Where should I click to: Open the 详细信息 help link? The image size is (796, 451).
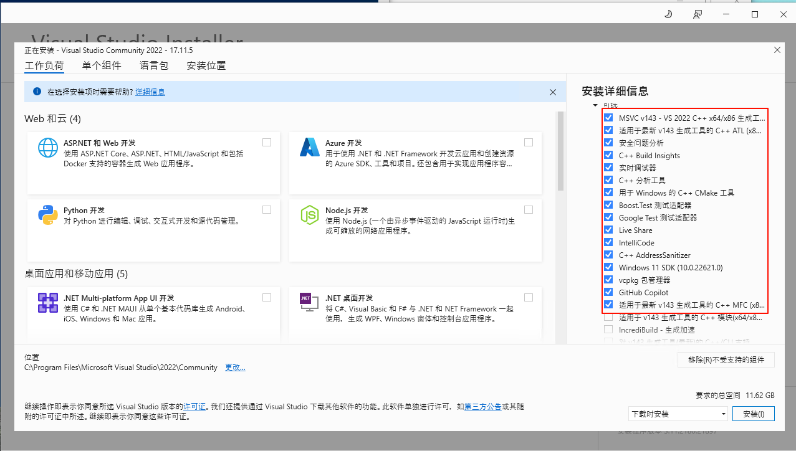click(x=150, y=92)
